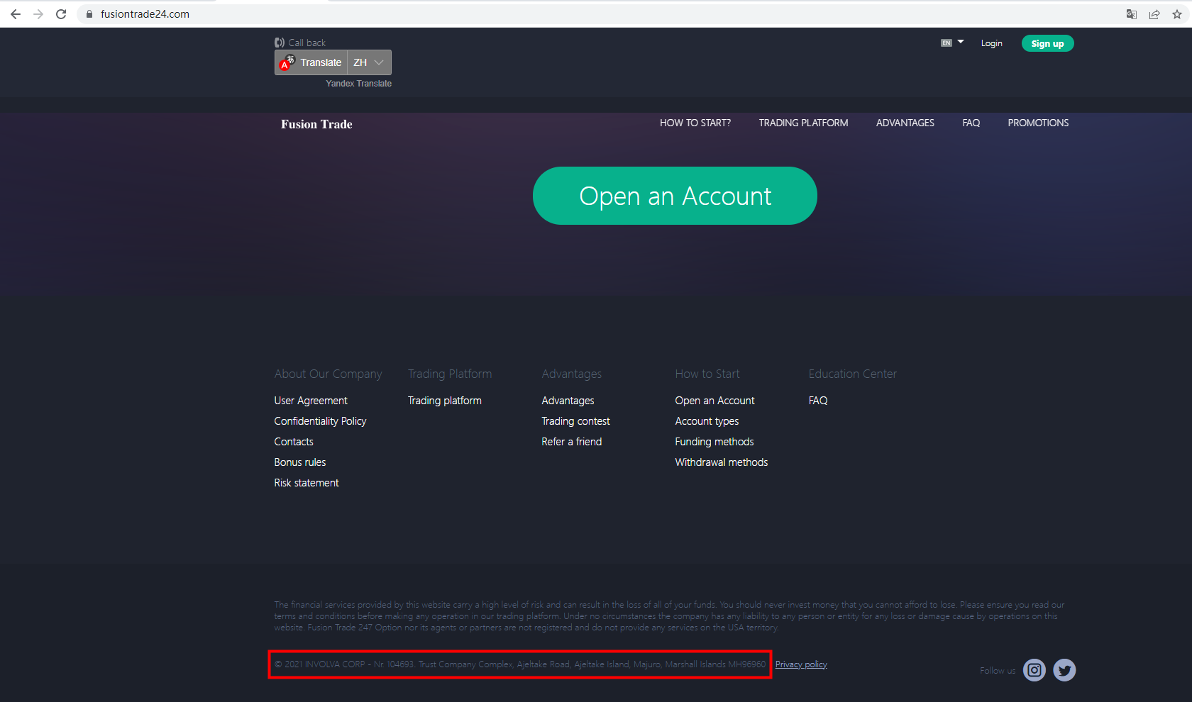This screenshot has width=1192, height=702.
Task: Open the browser translate page icon
Action: tap(1132, 14)
